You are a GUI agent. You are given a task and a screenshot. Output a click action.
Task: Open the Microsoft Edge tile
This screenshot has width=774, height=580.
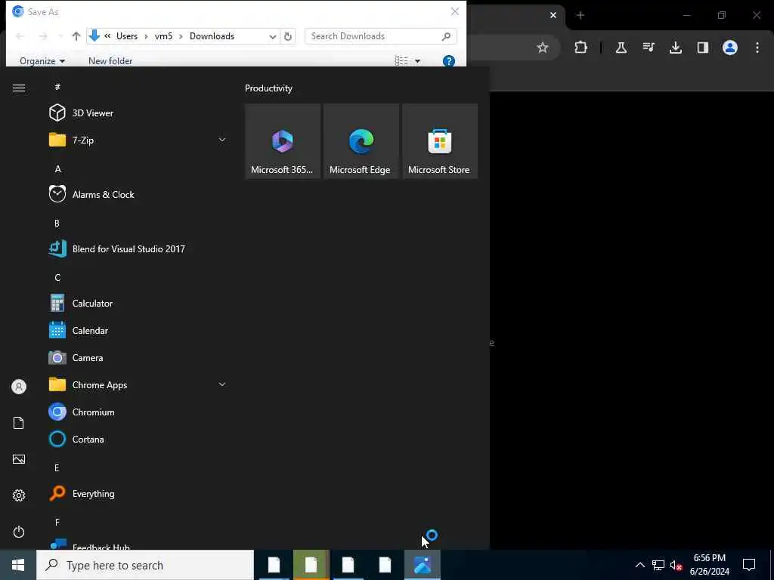tap(361, 141)
